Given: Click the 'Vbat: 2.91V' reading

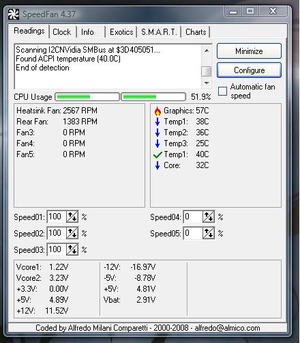Looking at the screenshot, I should 130,300.
